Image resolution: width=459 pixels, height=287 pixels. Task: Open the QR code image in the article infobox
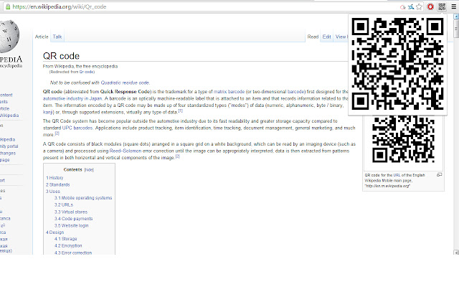point(403,138)
